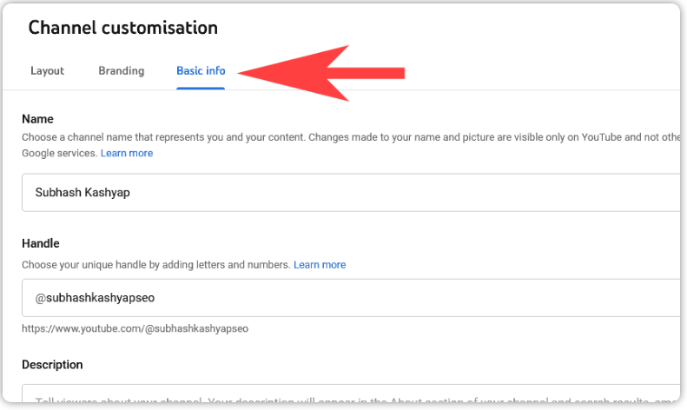The height and width of the screenshot is (410, 687).
Task: Click the Channel customisation heading
Action: [123, 28]
